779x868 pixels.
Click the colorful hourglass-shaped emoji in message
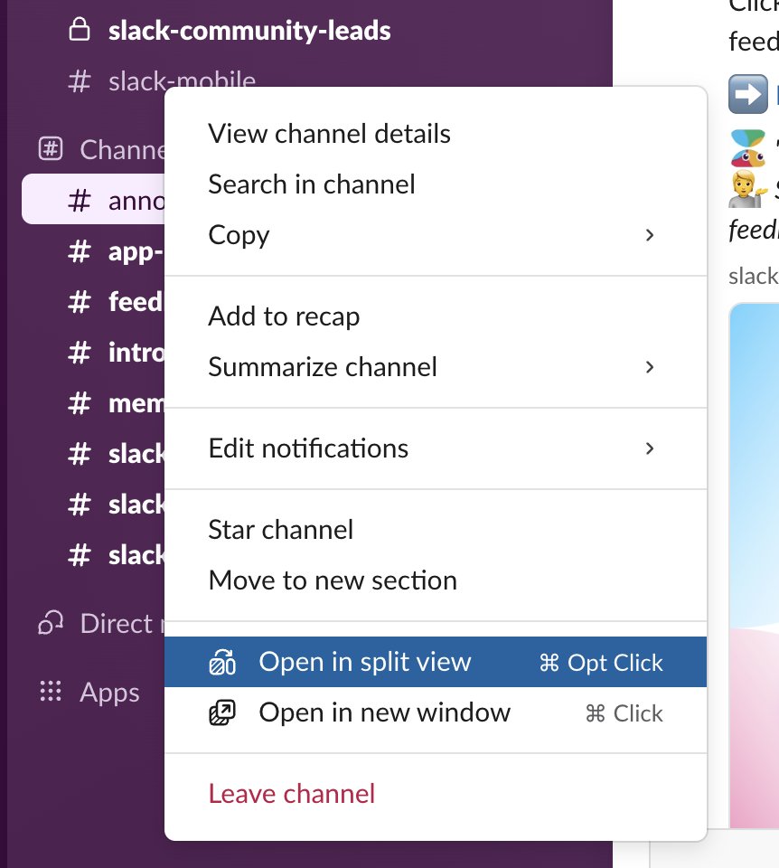(x=748, y=148)
